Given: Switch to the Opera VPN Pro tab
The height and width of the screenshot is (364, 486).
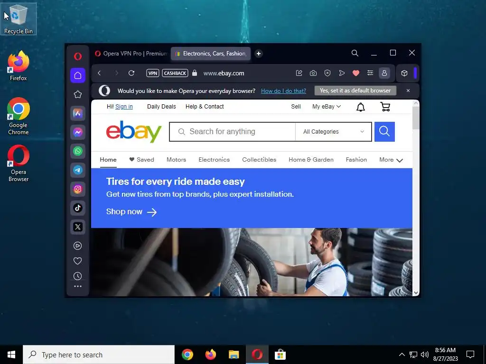Looking at the screenshot, I should coord(131,54).
